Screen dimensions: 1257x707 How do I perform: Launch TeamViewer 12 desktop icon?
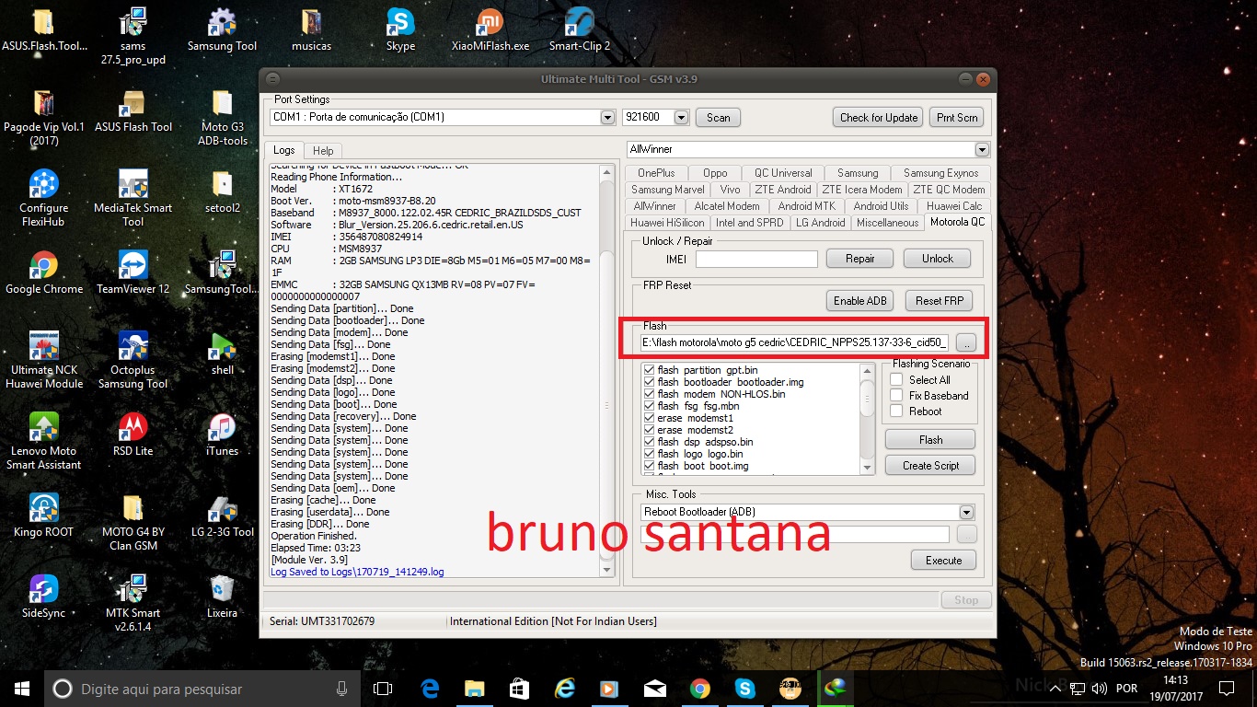point(133,272)
